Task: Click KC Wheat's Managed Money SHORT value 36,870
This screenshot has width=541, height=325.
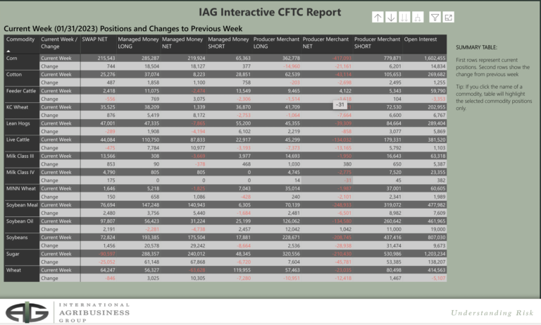Action: (x=243, y=107)
